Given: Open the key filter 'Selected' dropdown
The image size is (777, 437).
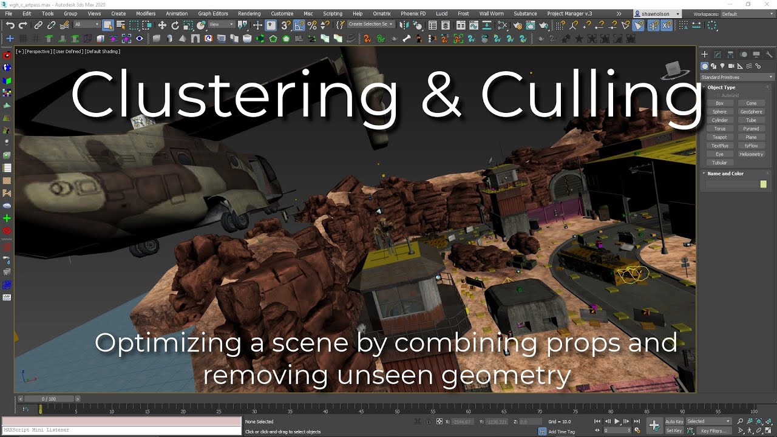Looking at the screenshot, I should (708, 421).
